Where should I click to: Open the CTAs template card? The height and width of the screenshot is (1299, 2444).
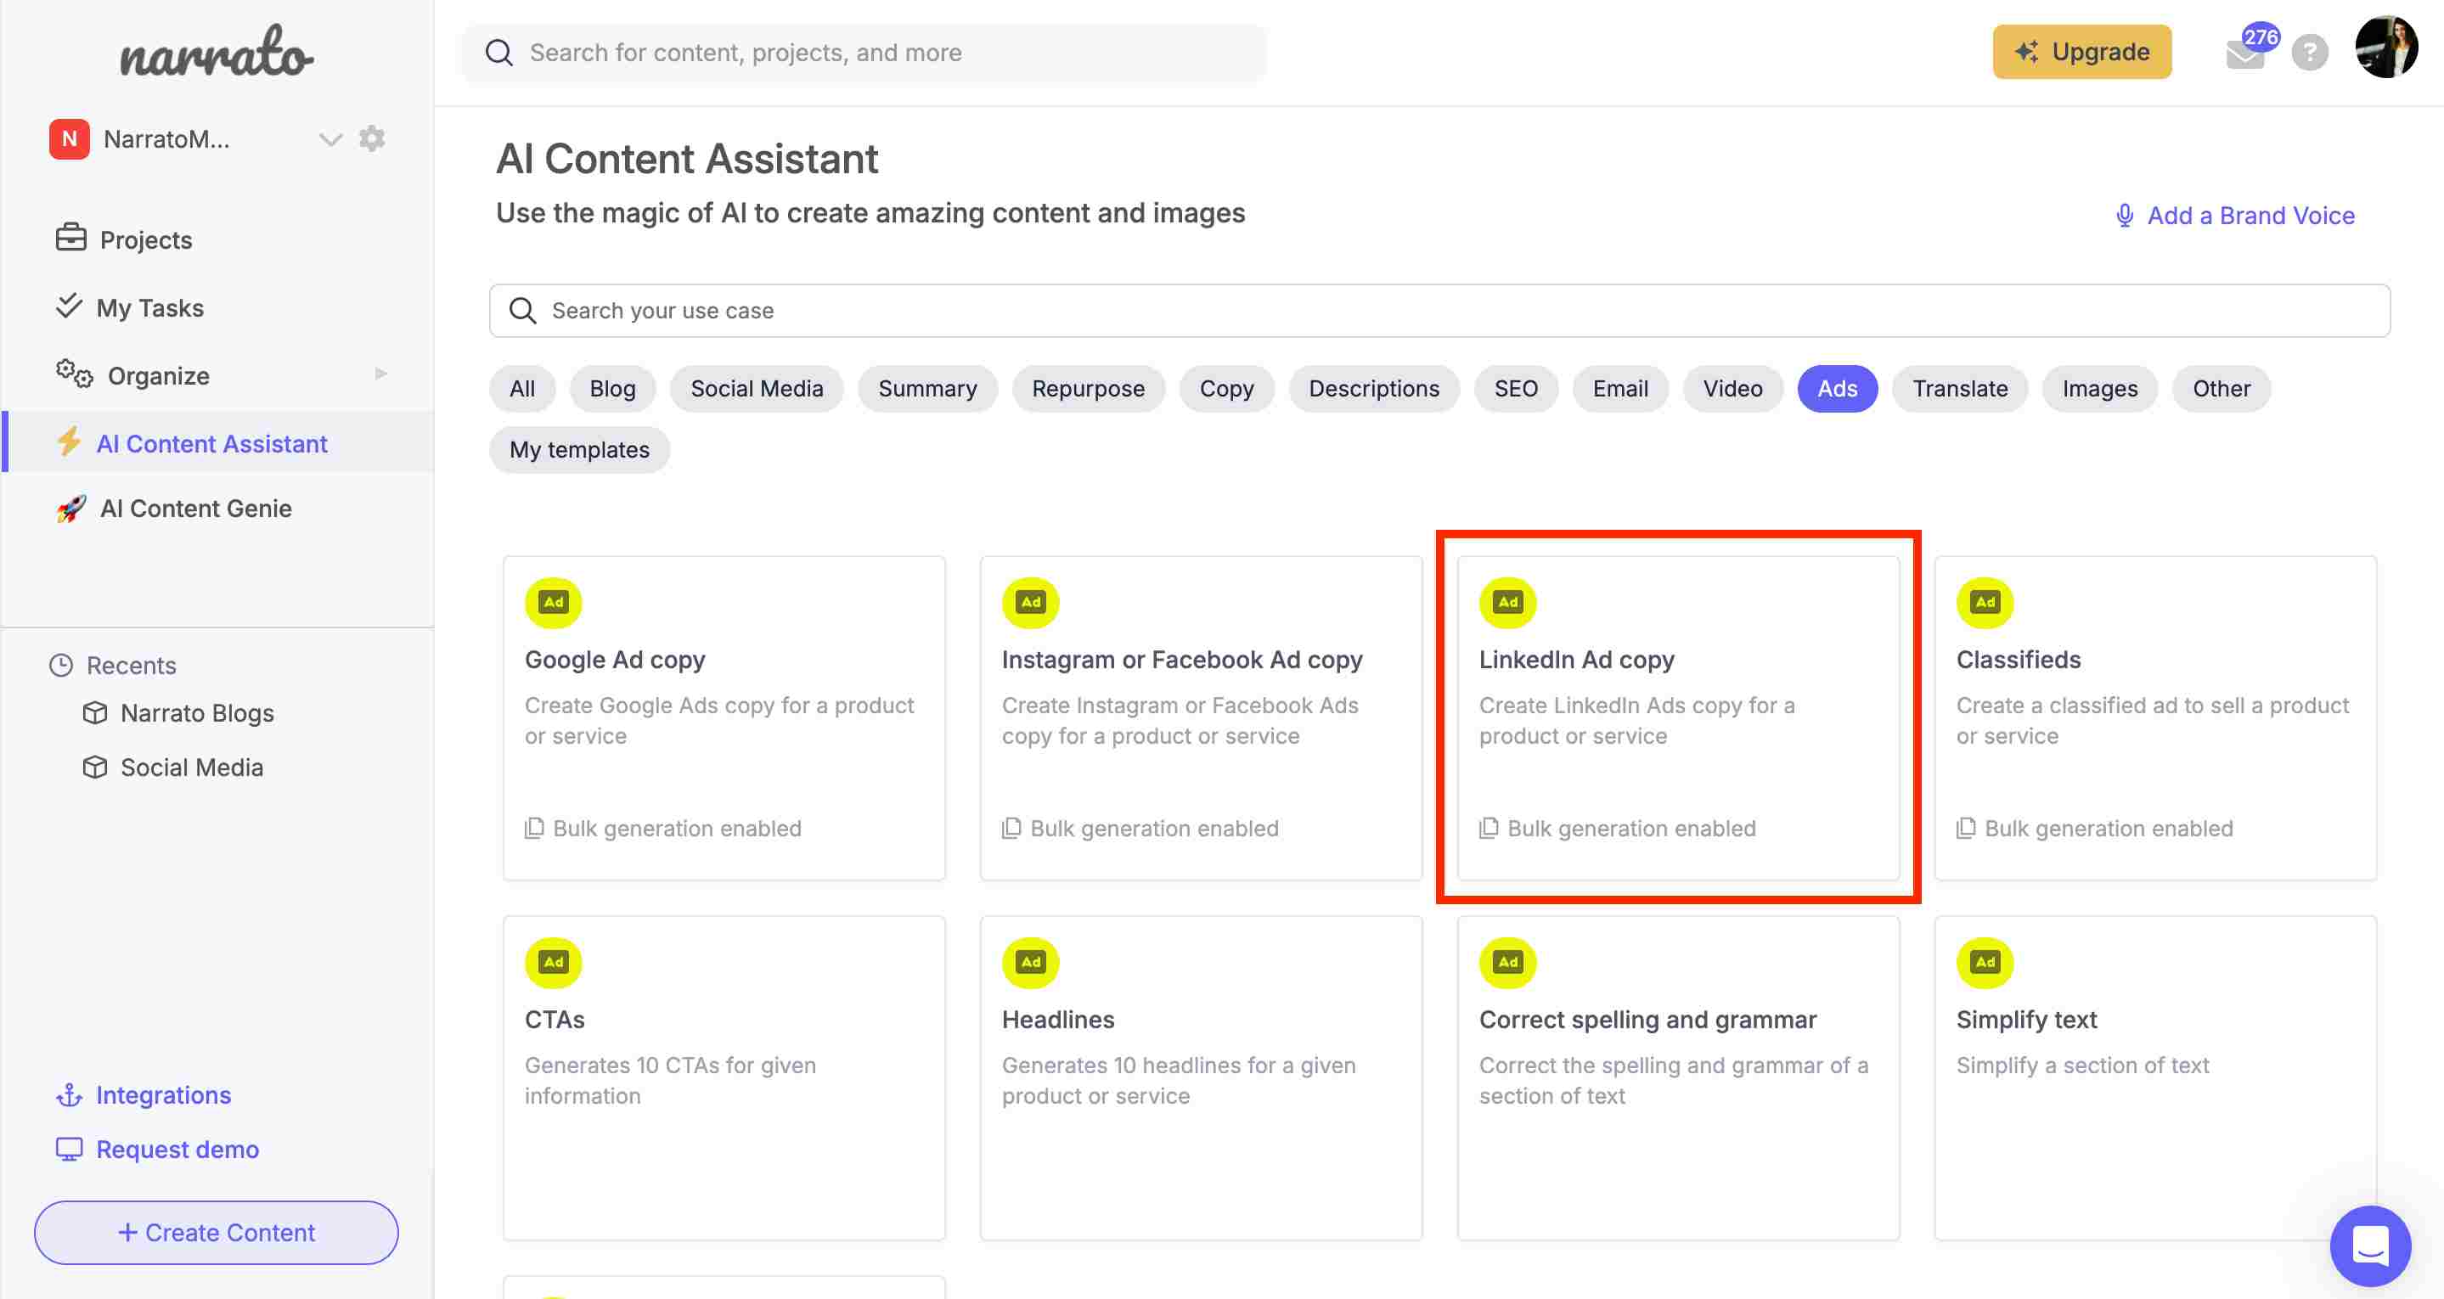[x=724, y=1078]
